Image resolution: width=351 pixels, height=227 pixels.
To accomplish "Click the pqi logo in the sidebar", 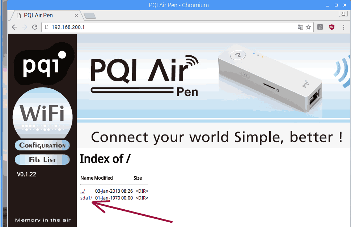I will (x=44, y=64).
